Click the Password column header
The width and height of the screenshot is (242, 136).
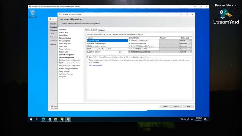pyautogui.click(x=169, y=38)
